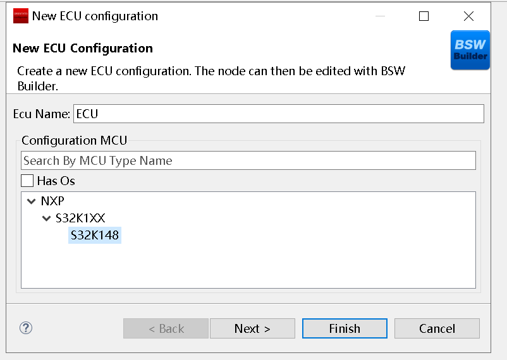Maximize the New ECU configuration window

424,16
